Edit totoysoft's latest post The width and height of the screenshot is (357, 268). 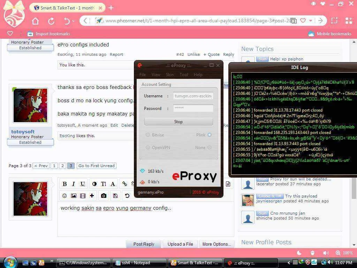[114, 125]
